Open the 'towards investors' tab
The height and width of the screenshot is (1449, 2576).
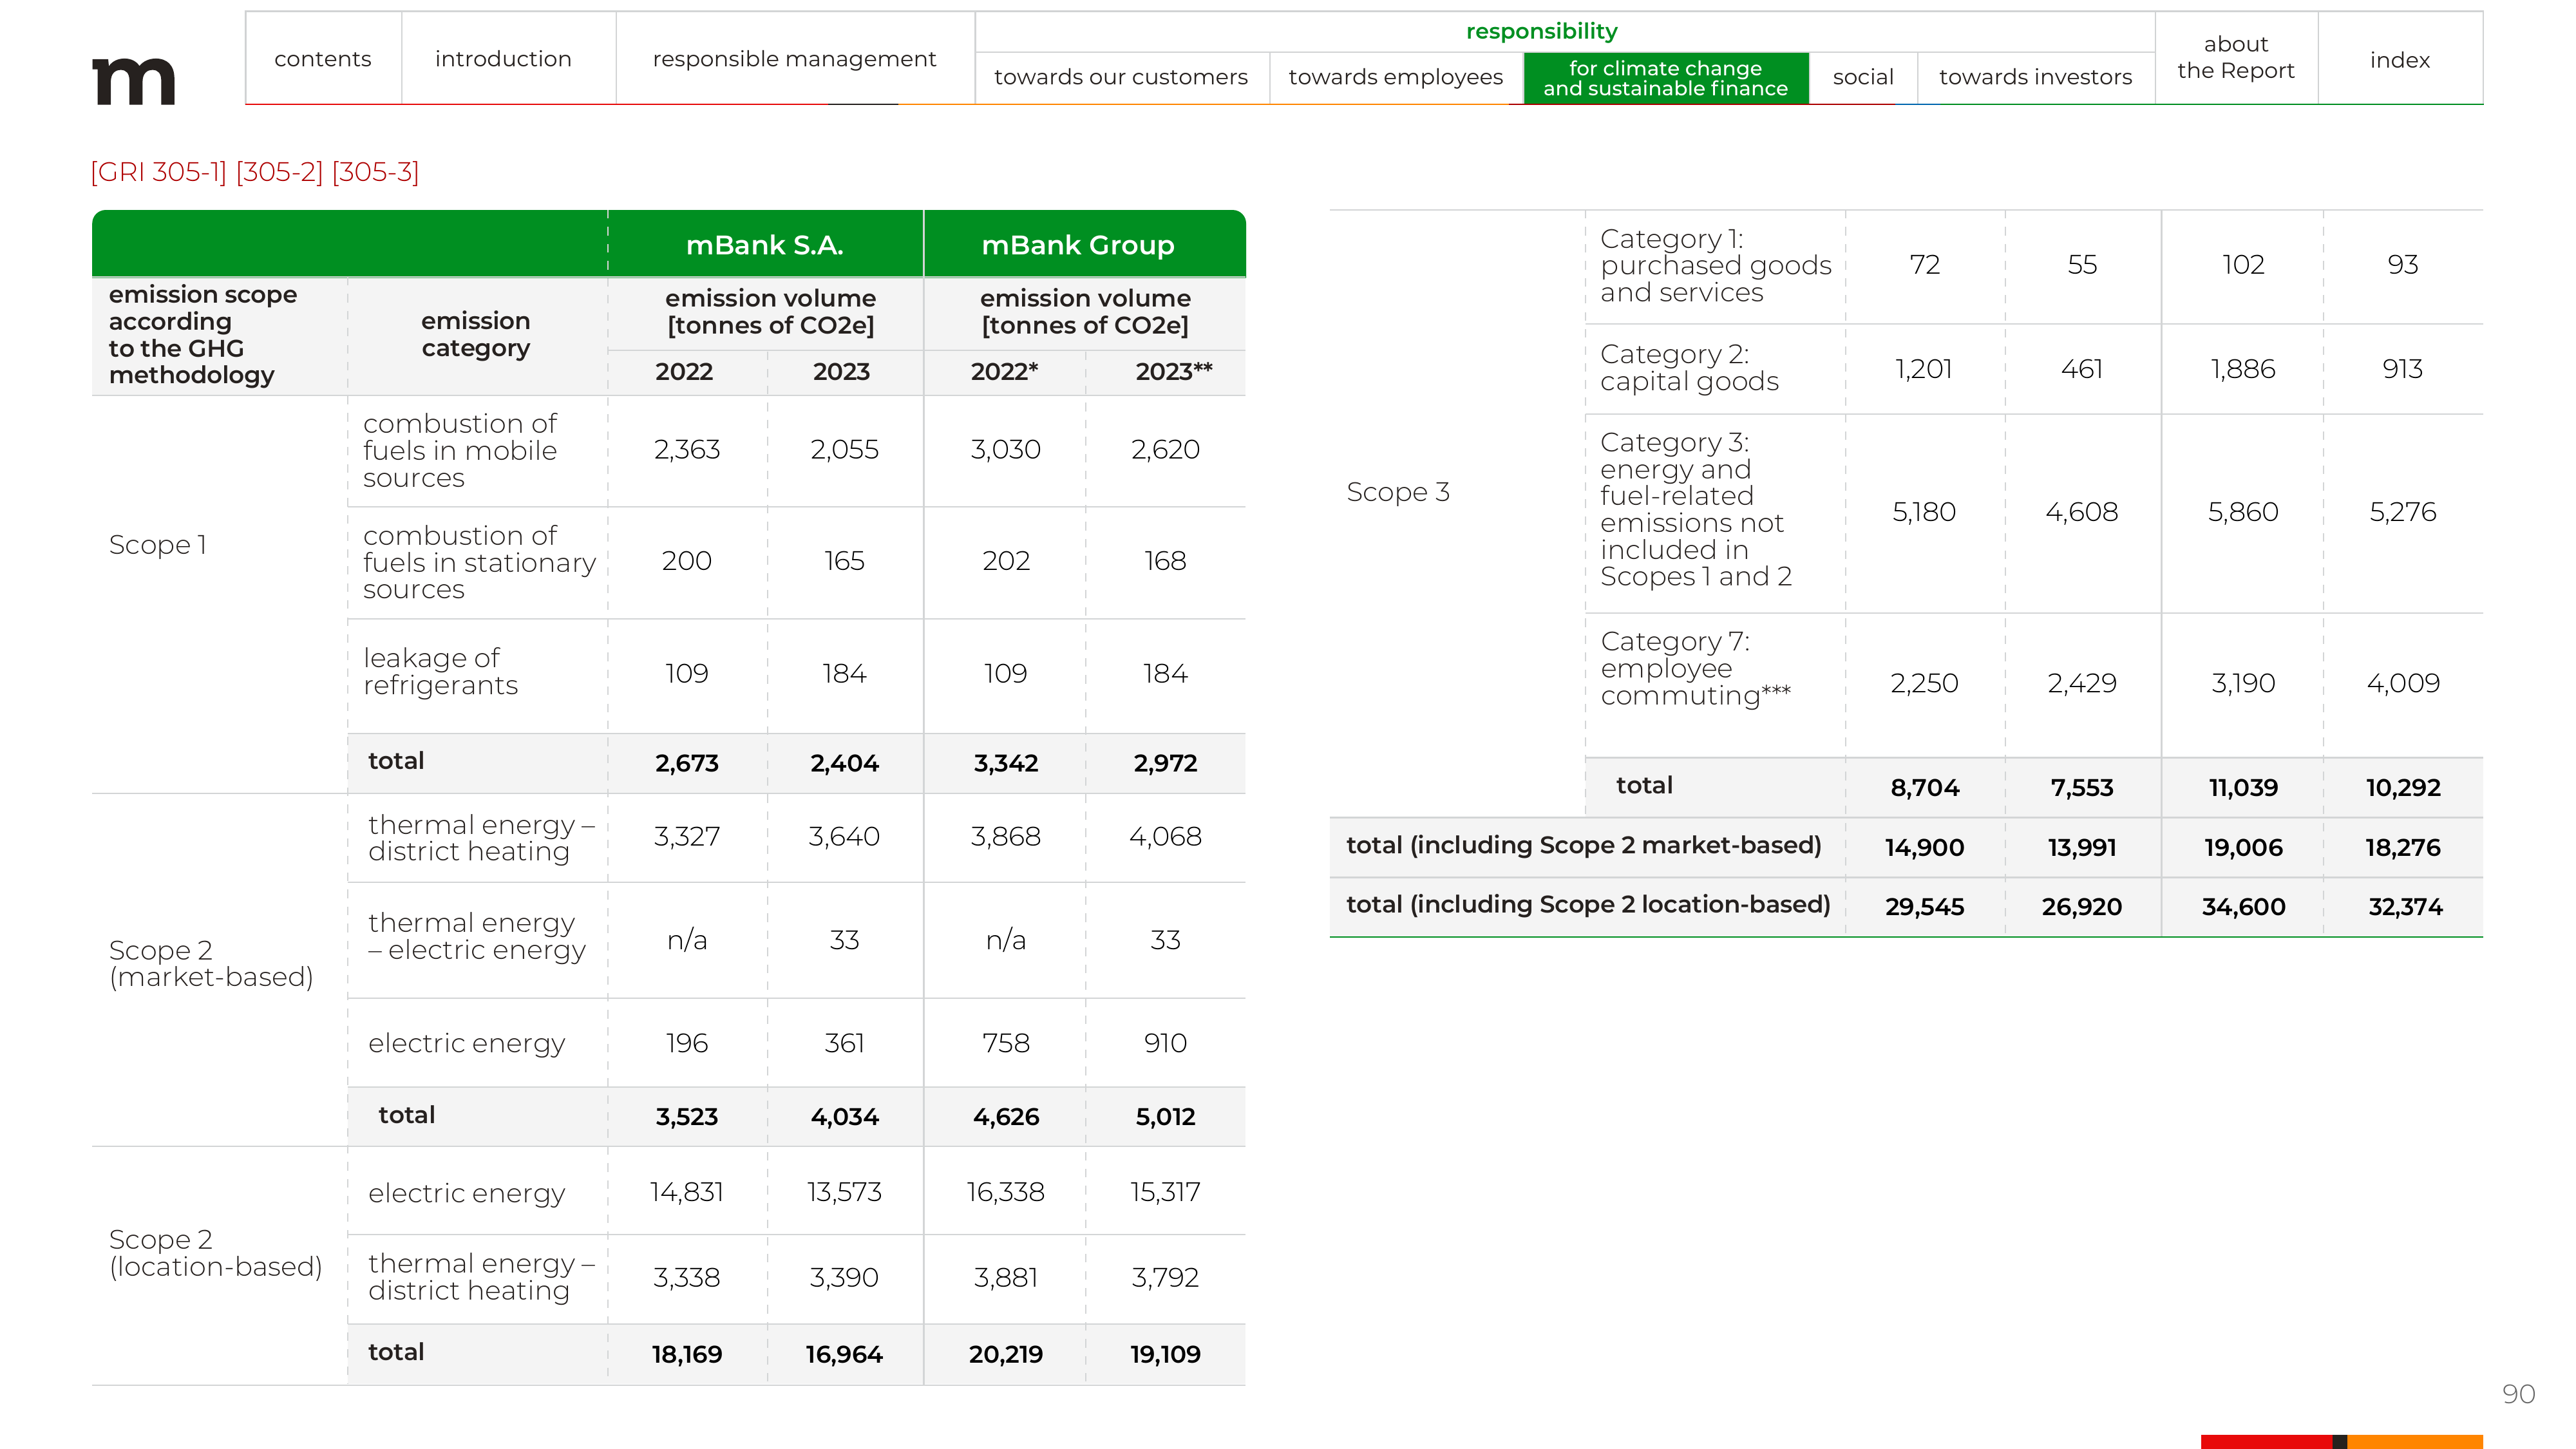tap(2035, 77)
